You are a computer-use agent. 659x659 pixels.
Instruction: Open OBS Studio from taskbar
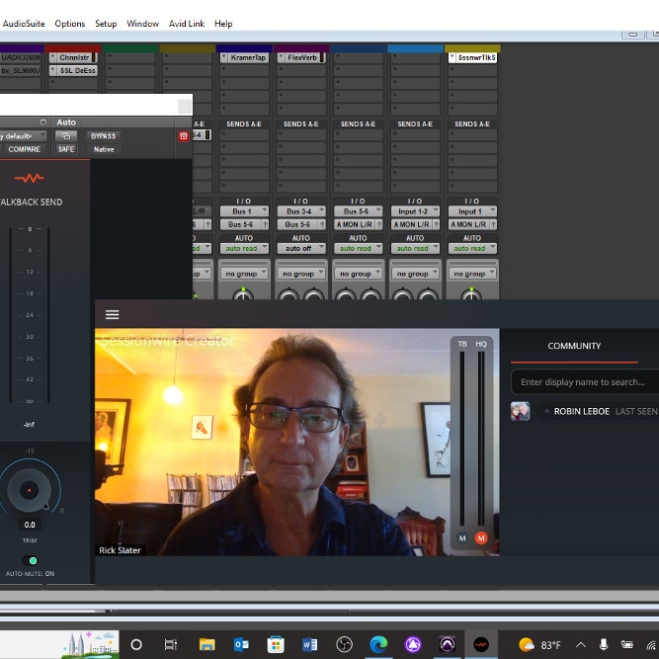344,644
